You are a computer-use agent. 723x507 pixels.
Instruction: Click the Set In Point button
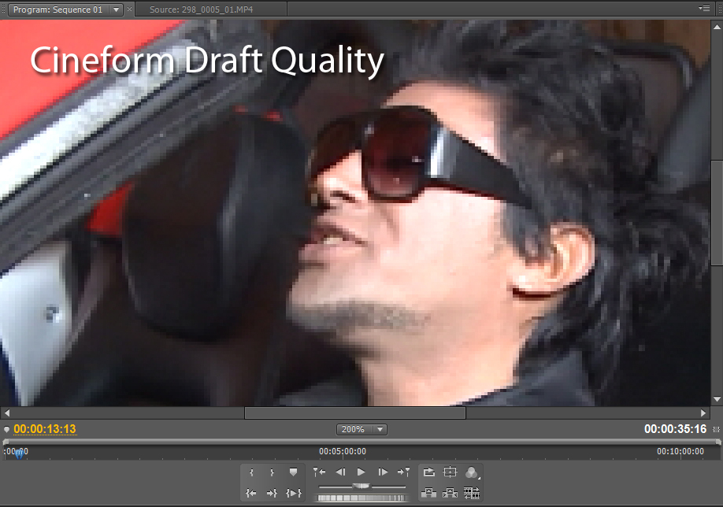(x=251, y=472)
